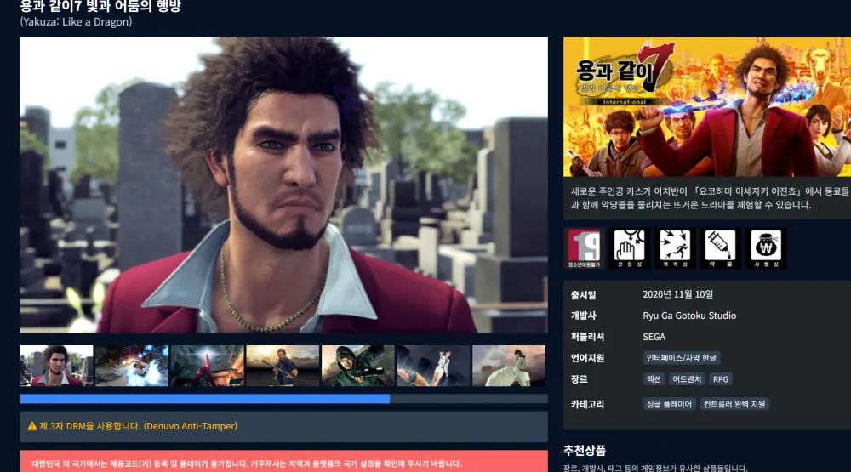
Task: Click the game description paragraph under banner
Action: coord(710,198)
